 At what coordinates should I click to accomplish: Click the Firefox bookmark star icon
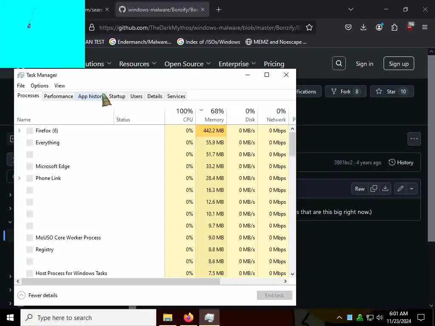coord(309,27)
